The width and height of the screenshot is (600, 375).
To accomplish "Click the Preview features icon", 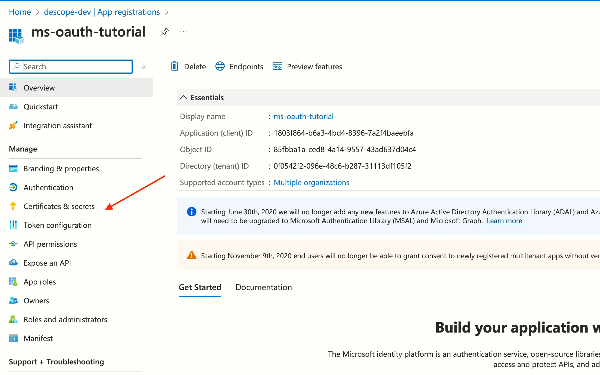I will coord(277,66).
